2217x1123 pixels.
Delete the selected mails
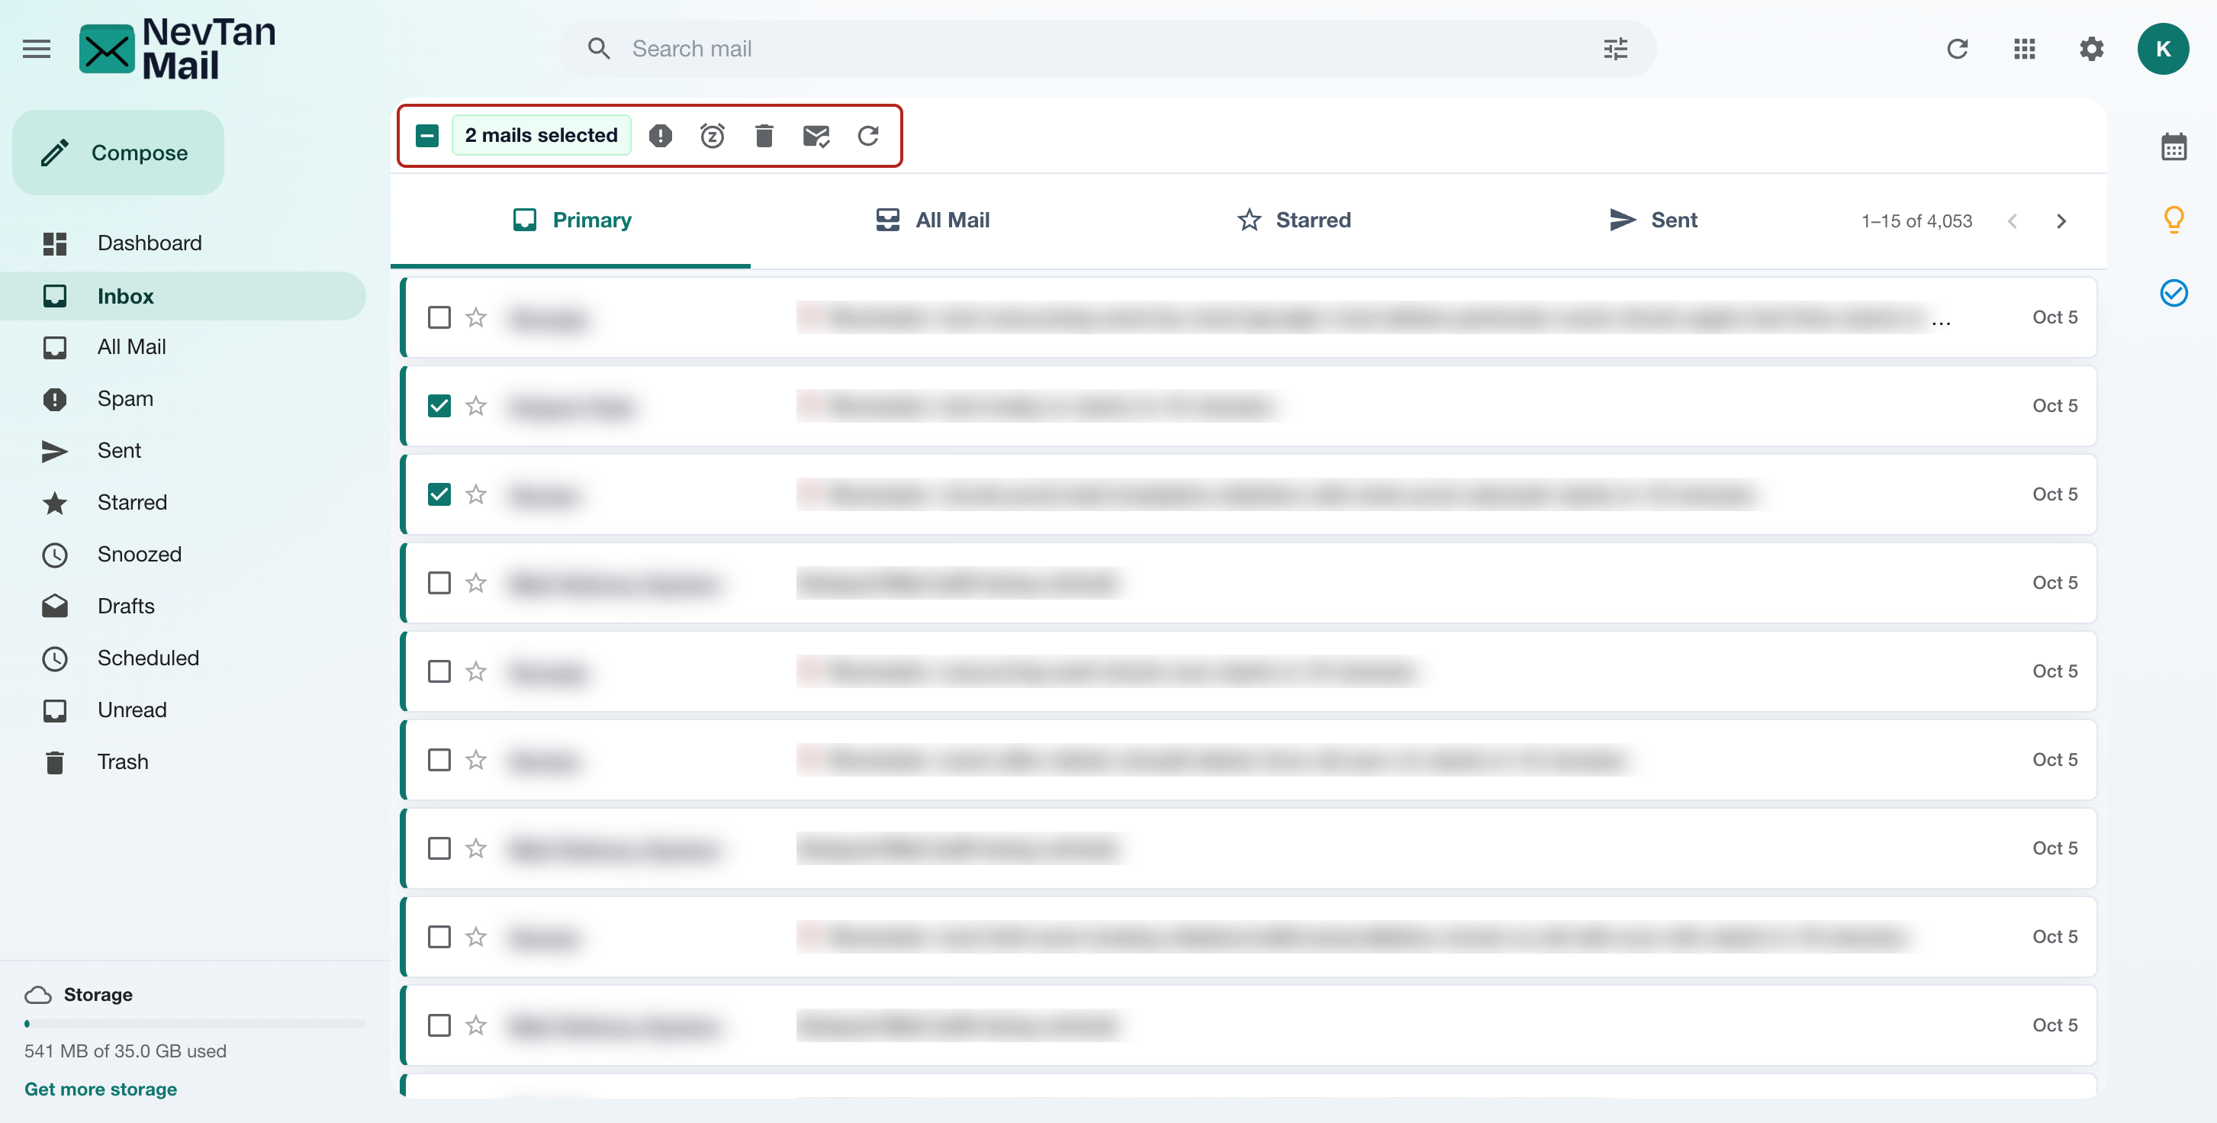click(764, 135)
